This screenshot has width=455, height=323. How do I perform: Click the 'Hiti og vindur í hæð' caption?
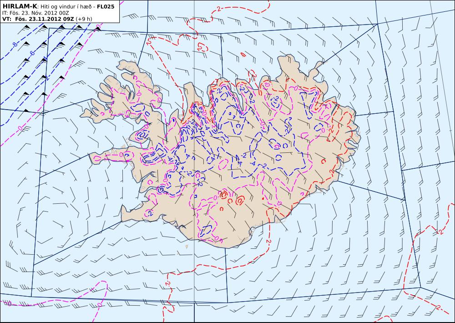pyautogui.click(x=65, y=6)
